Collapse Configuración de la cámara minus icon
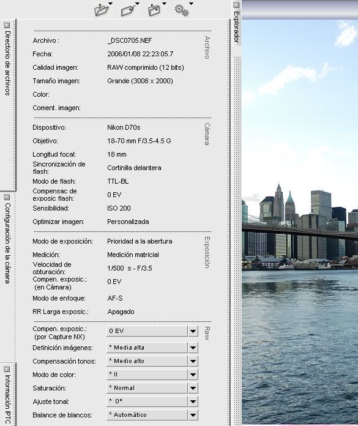This screenshot has height=426, width=358. (x=7, y=197)
